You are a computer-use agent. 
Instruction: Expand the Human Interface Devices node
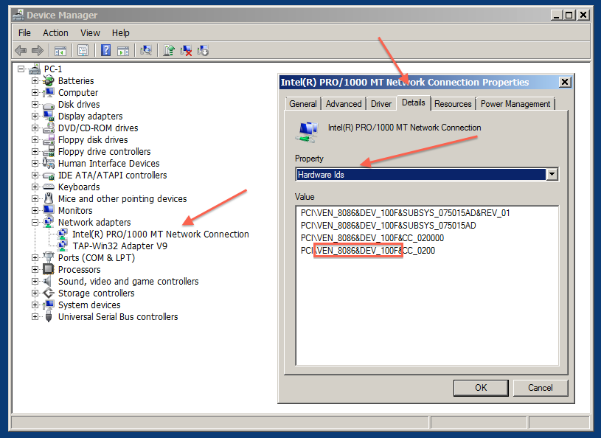(x=35, y=163)
